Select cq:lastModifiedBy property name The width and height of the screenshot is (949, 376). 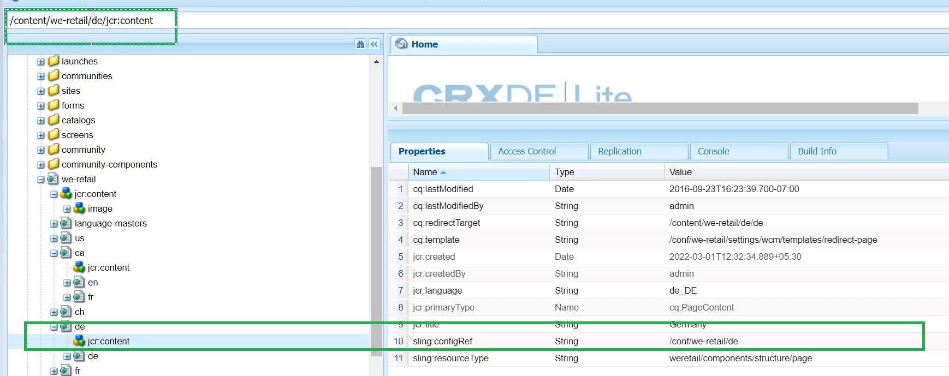click(448, 206)
